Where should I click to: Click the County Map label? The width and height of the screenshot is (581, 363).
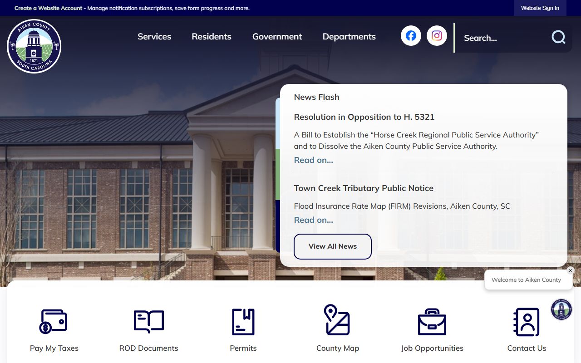coord(338,348)
